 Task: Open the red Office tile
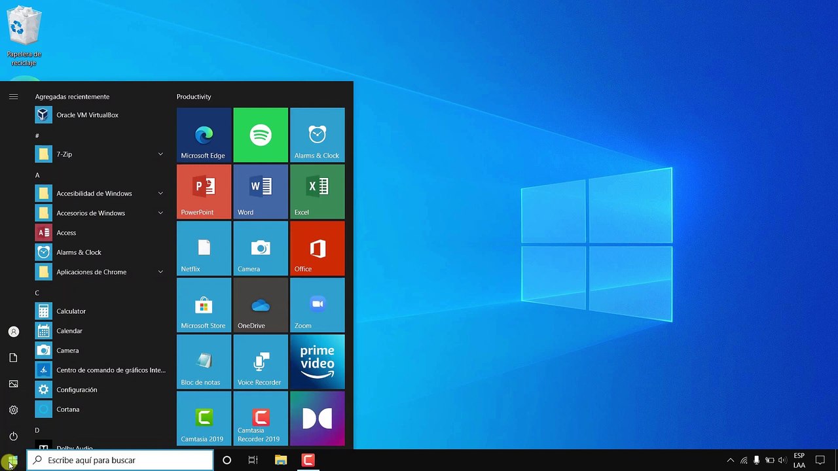click(318, 249)
